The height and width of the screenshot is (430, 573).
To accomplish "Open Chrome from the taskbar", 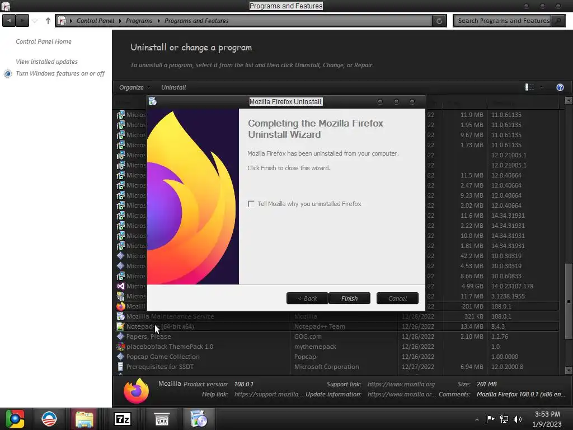I will [x=15, y=419].
